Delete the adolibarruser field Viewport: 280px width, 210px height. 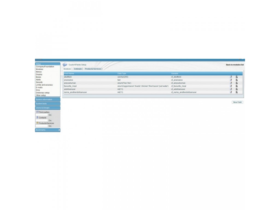(237, 89)
